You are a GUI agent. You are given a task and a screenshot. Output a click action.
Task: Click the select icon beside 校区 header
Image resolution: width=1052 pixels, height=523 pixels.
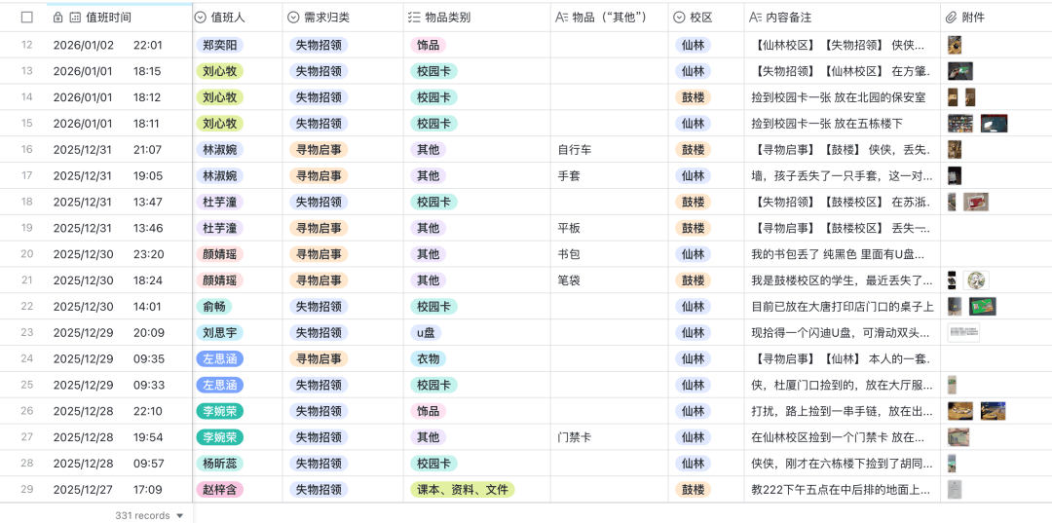point(679,18)
